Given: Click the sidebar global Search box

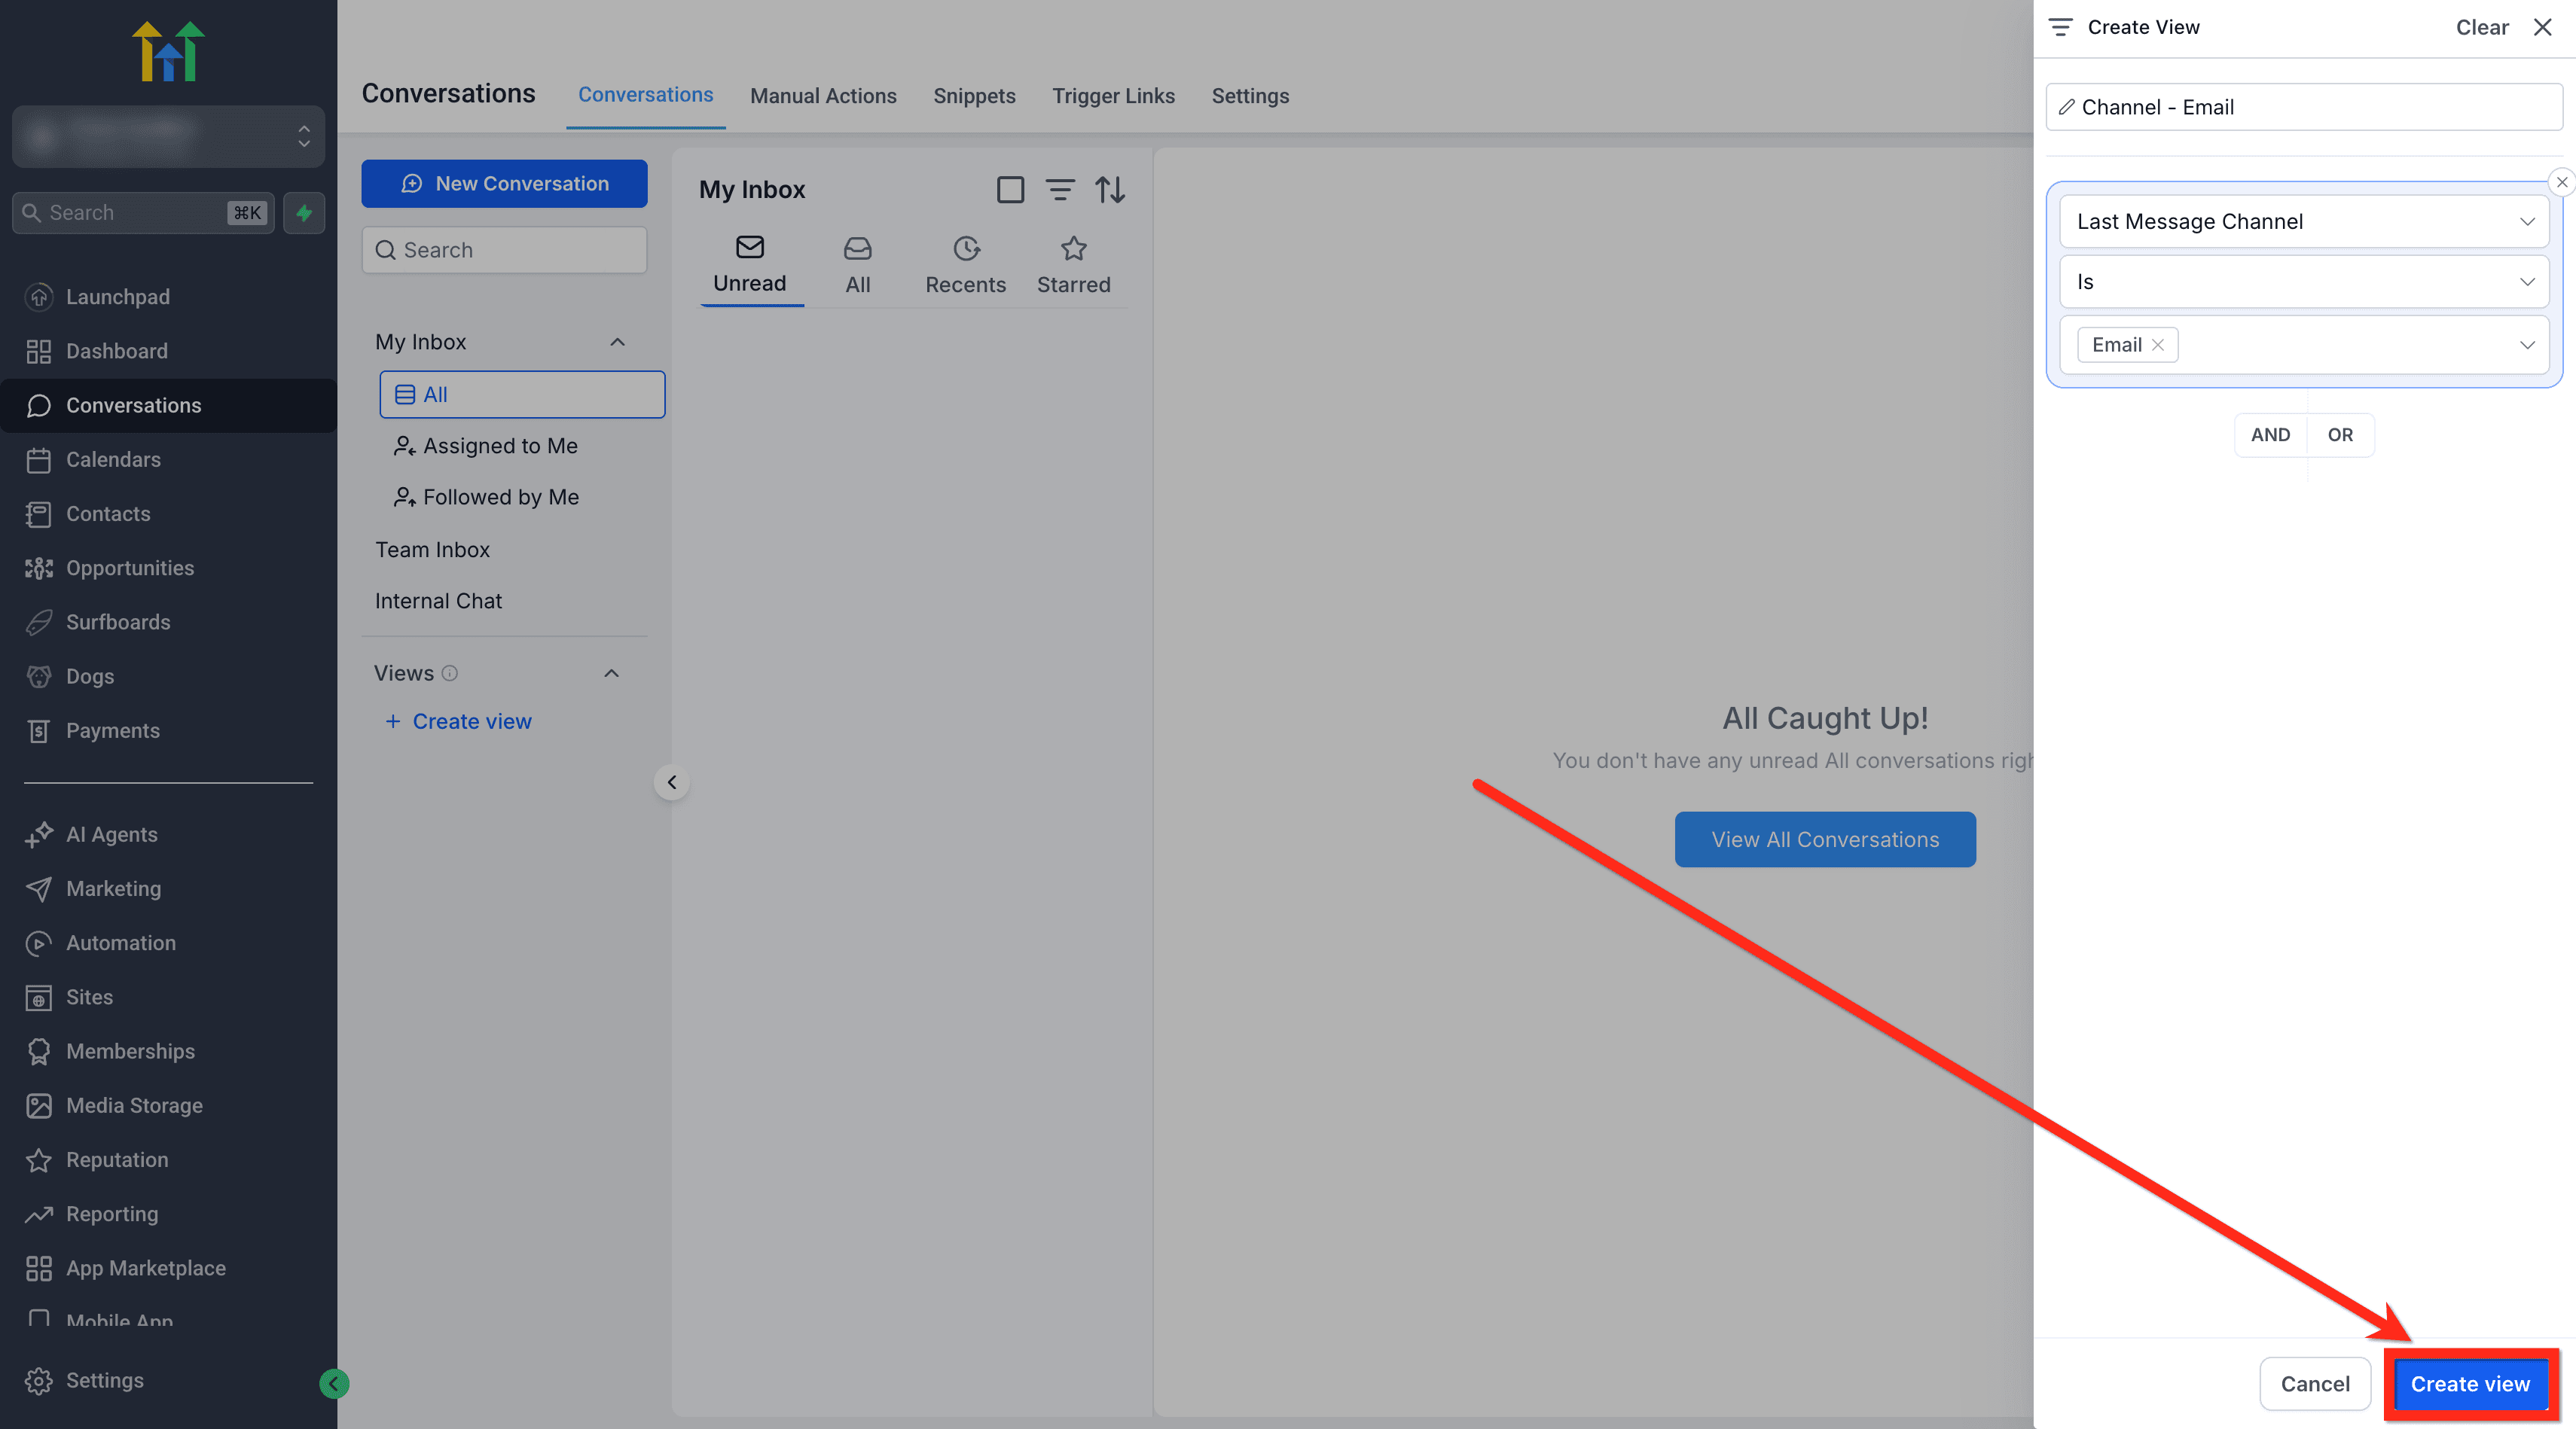Looking at the screenshot, I should [x=143, y=213].
